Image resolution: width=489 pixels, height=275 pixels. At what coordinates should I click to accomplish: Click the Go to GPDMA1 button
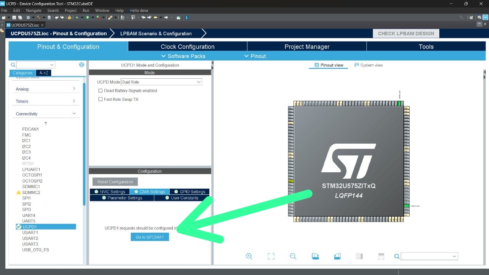pyautogui.click(x=150, y=237)
